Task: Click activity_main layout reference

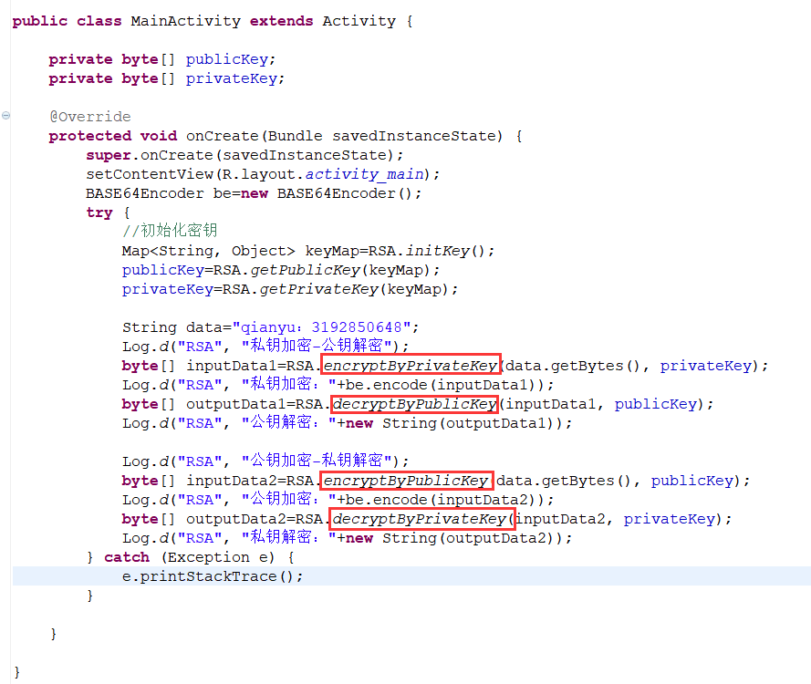Action: (x=364, y=175)
